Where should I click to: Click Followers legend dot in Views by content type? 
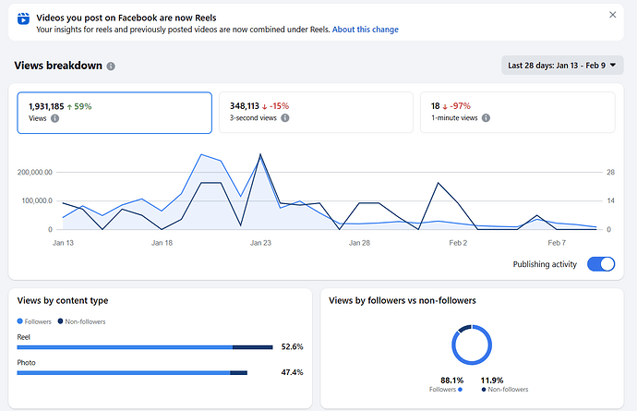[20, 320]
